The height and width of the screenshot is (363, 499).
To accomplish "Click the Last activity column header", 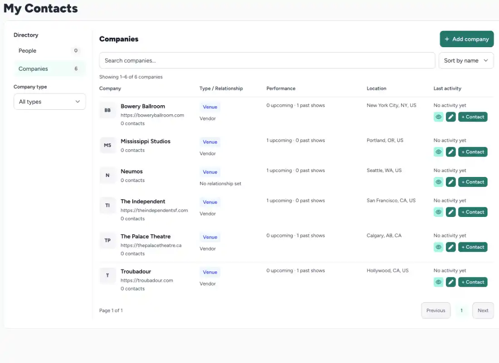I will 447,88.
